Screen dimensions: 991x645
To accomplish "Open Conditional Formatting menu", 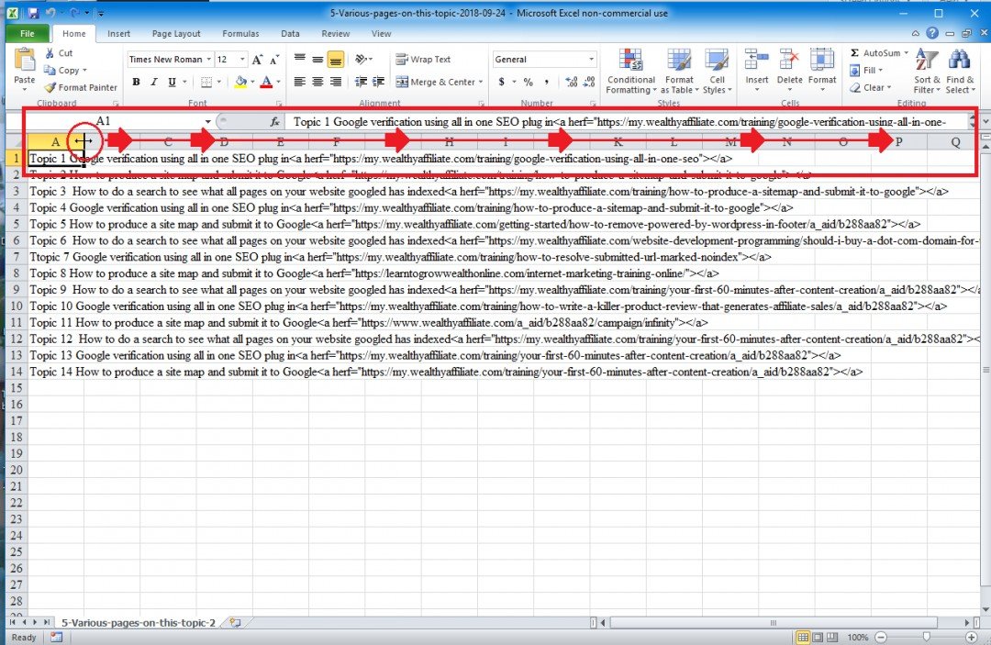I will [630, 72].
